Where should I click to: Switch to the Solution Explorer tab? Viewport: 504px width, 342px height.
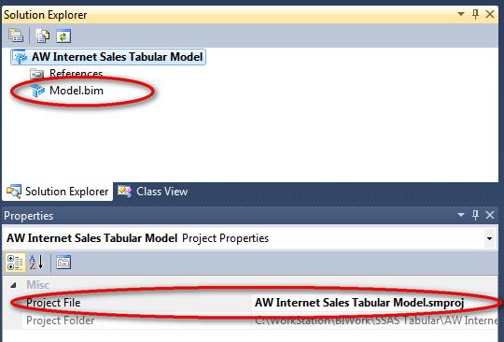[x=58, y=192]
